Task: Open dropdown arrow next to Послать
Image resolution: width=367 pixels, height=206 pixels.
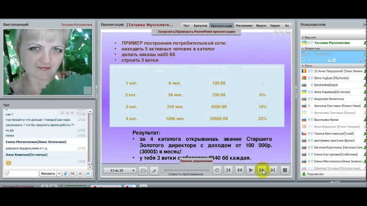Action: click(59, 173)
